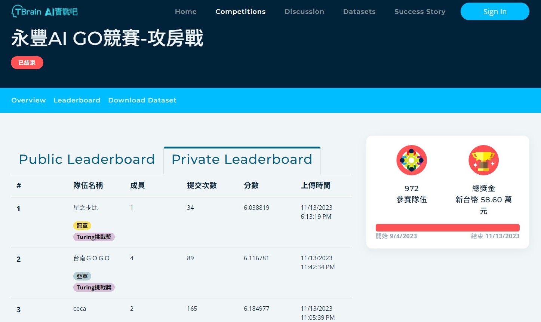
Task: Click 台南GOGO's Turing挑戰獎 badge
Action: [94, 287]
